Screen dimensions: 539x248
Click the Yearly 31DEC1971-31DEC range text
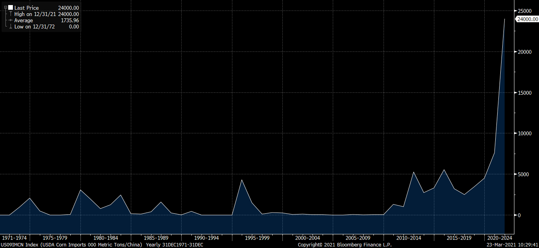pos(174,244)
